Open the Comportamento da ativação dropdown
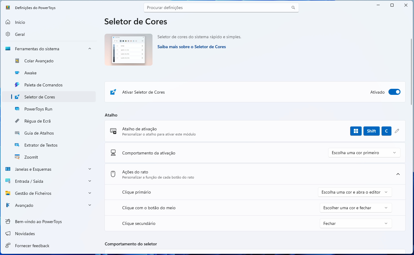The width and height of the screenshot is (414, 255). pyautogui.click(x=364, y=153)
